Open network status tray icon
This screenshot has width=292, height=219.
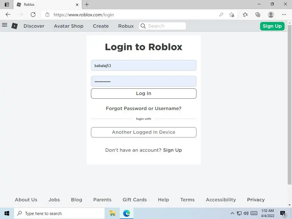(239, 213)
